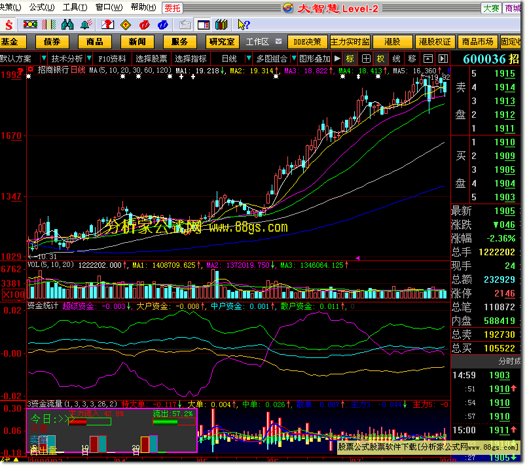The width and height of the screenshot is (527, 466).
Task: Click the binoculars search icon
Action: (67, 24)
